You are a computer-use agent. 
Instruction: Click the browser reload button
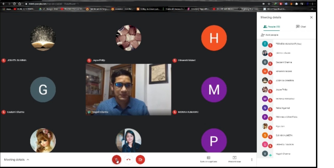pos(14,4)
